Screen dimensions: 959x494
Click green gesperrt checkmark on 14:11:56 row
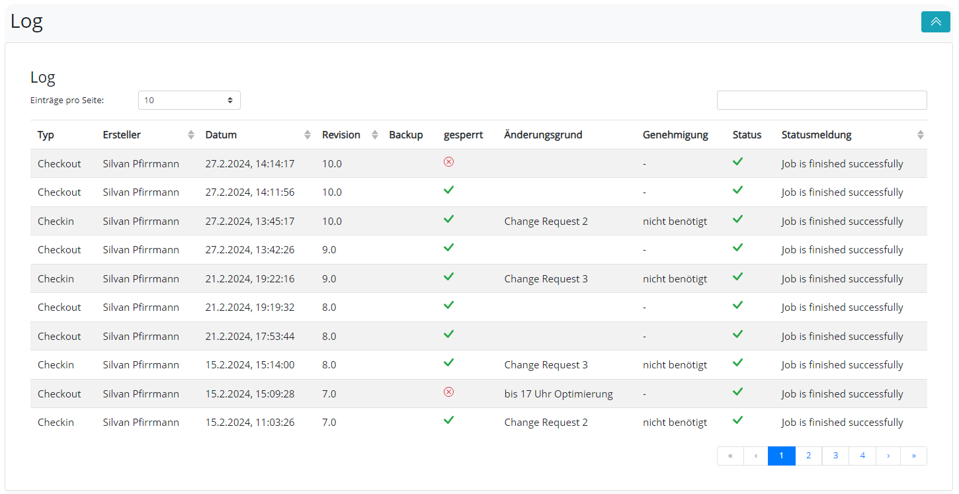pos(448,190)
